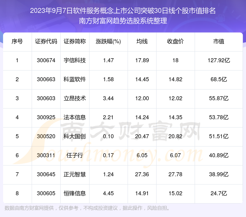The image size is (246, 217).
Task: Click the 涨跌幅(%) column header
Action: 108,42
